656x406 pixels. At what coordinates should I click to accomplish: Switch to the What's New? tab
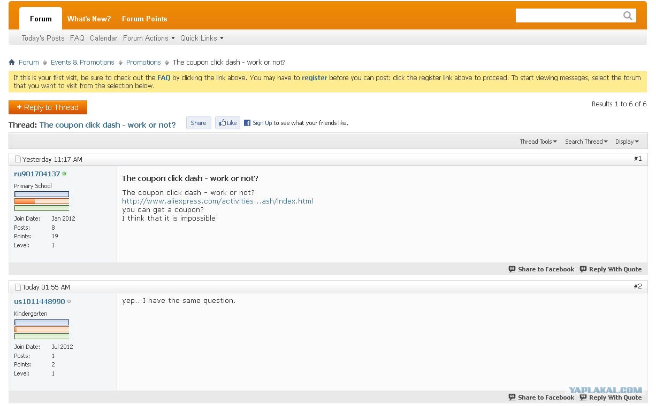tap(89, 19)
